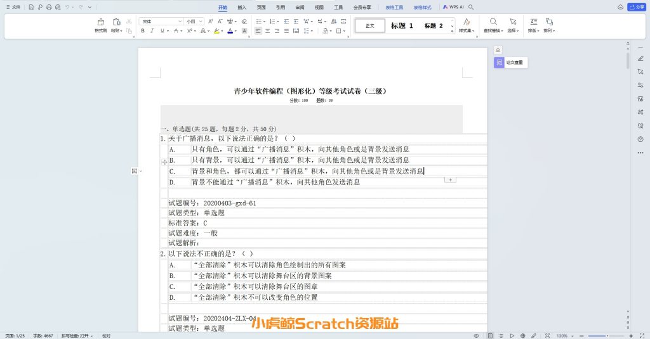Open the Find and Replace (查找替换) tool
The height and width of the screenshot is (339, 650).
pos(493,25)
